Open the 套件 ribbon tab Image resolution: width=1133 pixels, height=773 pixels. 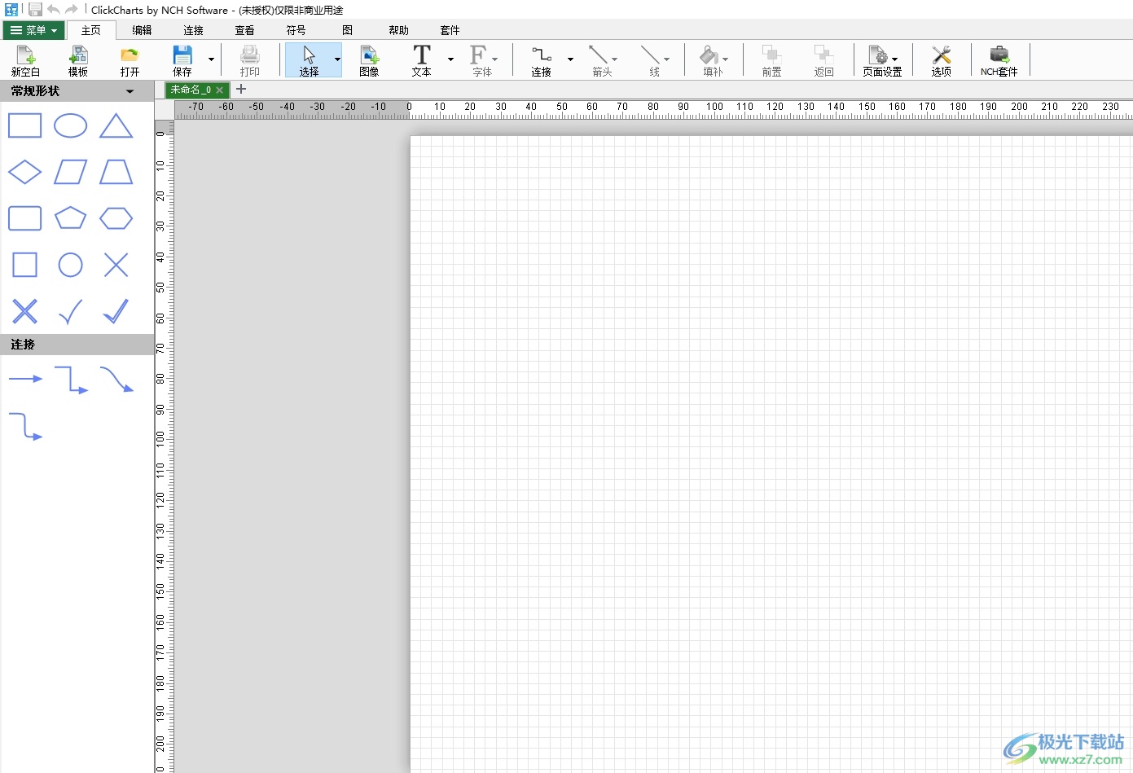(450, 30)
